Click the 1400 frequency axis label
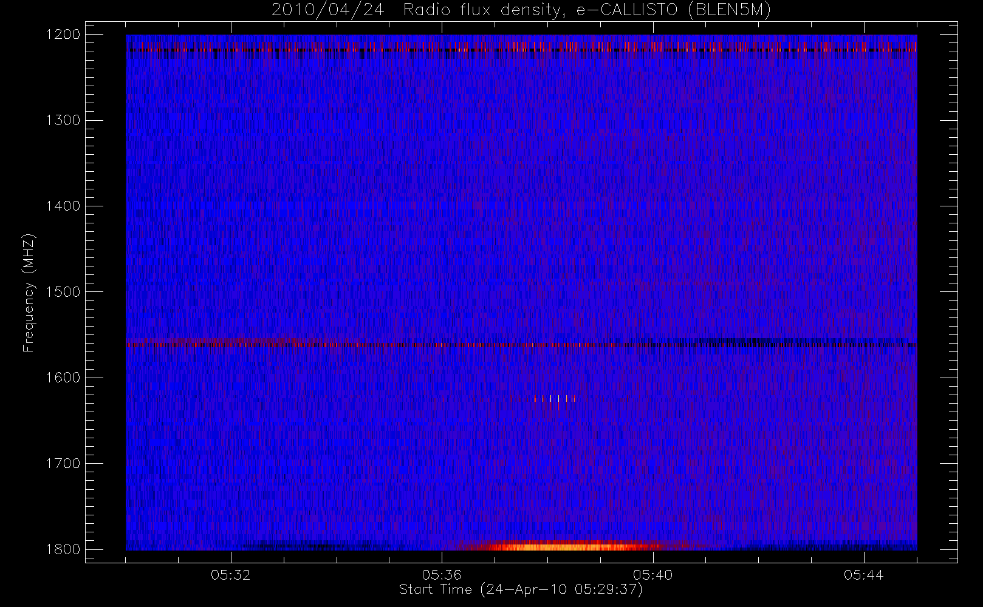983x607 pixels. click(63, 206)
